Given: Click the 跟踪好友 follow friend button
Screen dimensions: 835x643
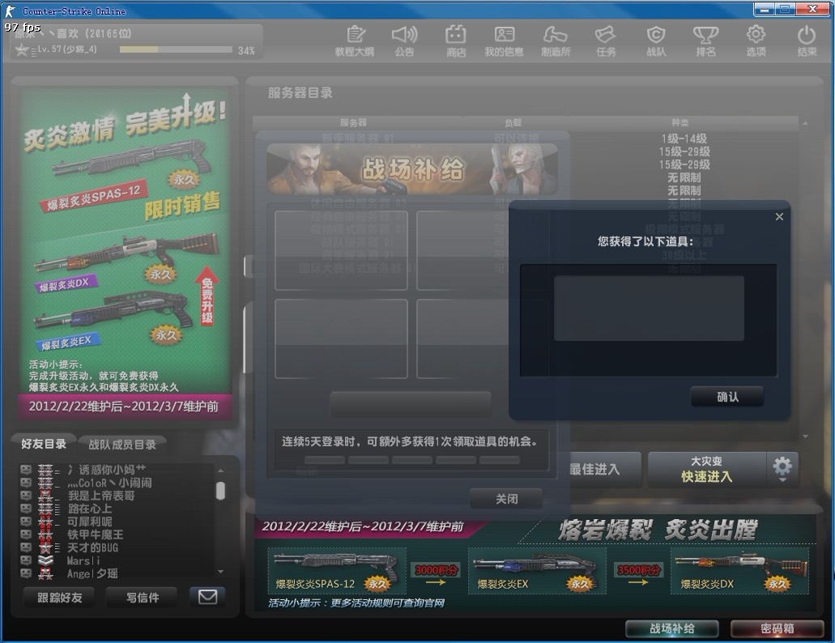Looking at the screenshot, I should (x=60, y=597).
